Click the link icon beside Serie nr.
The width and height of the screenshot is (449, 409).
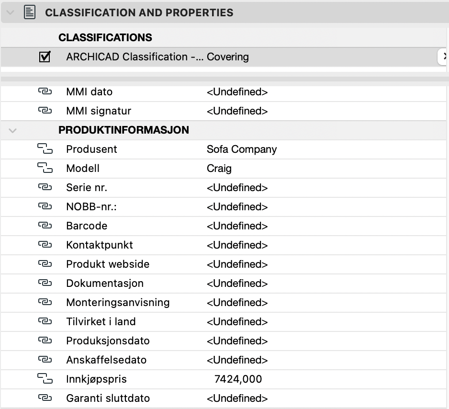point(45,187)
